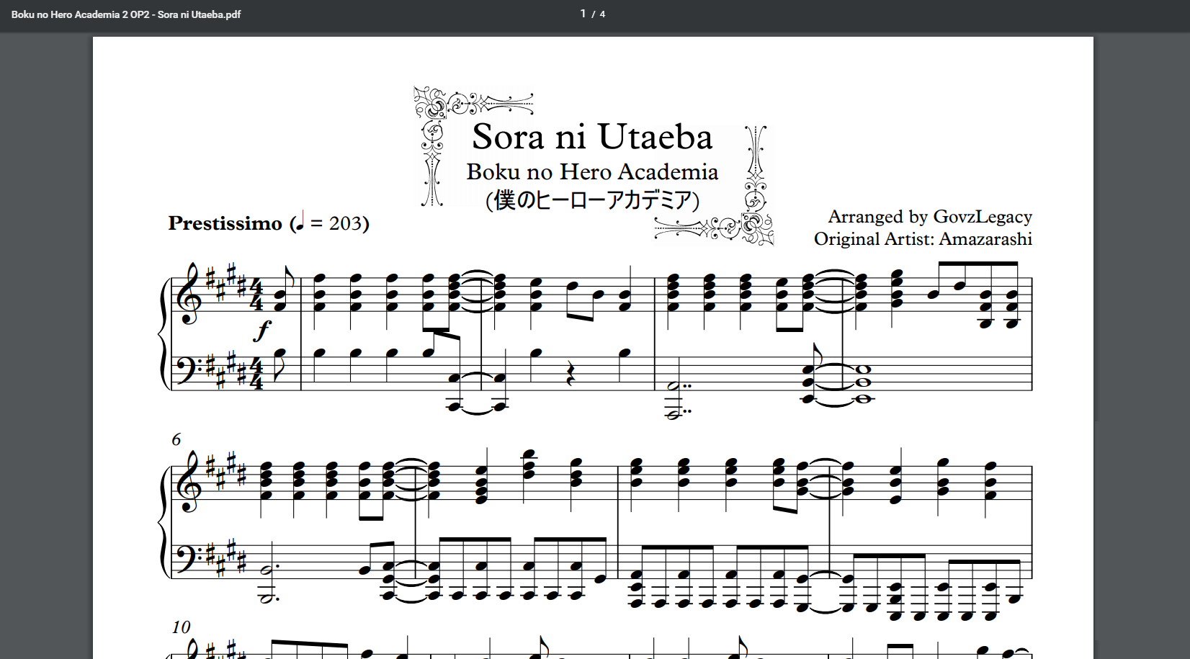Click the treble clef at measure 6
Image resolution: width=1190 pixels, height=659 pixels.
point(190,483)
